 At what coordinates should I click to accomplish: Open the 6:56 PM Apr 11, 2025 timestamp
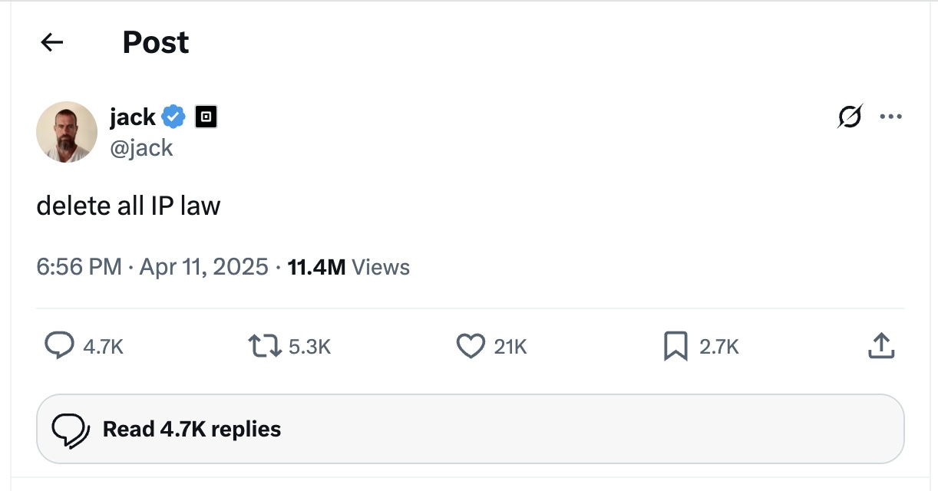(x=152, y=267)
